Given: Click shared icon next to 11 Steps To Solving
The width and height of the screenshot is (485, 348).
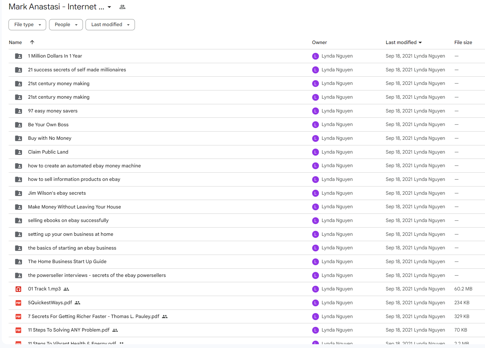Looking at the screenshot, I should click(115, 330).
